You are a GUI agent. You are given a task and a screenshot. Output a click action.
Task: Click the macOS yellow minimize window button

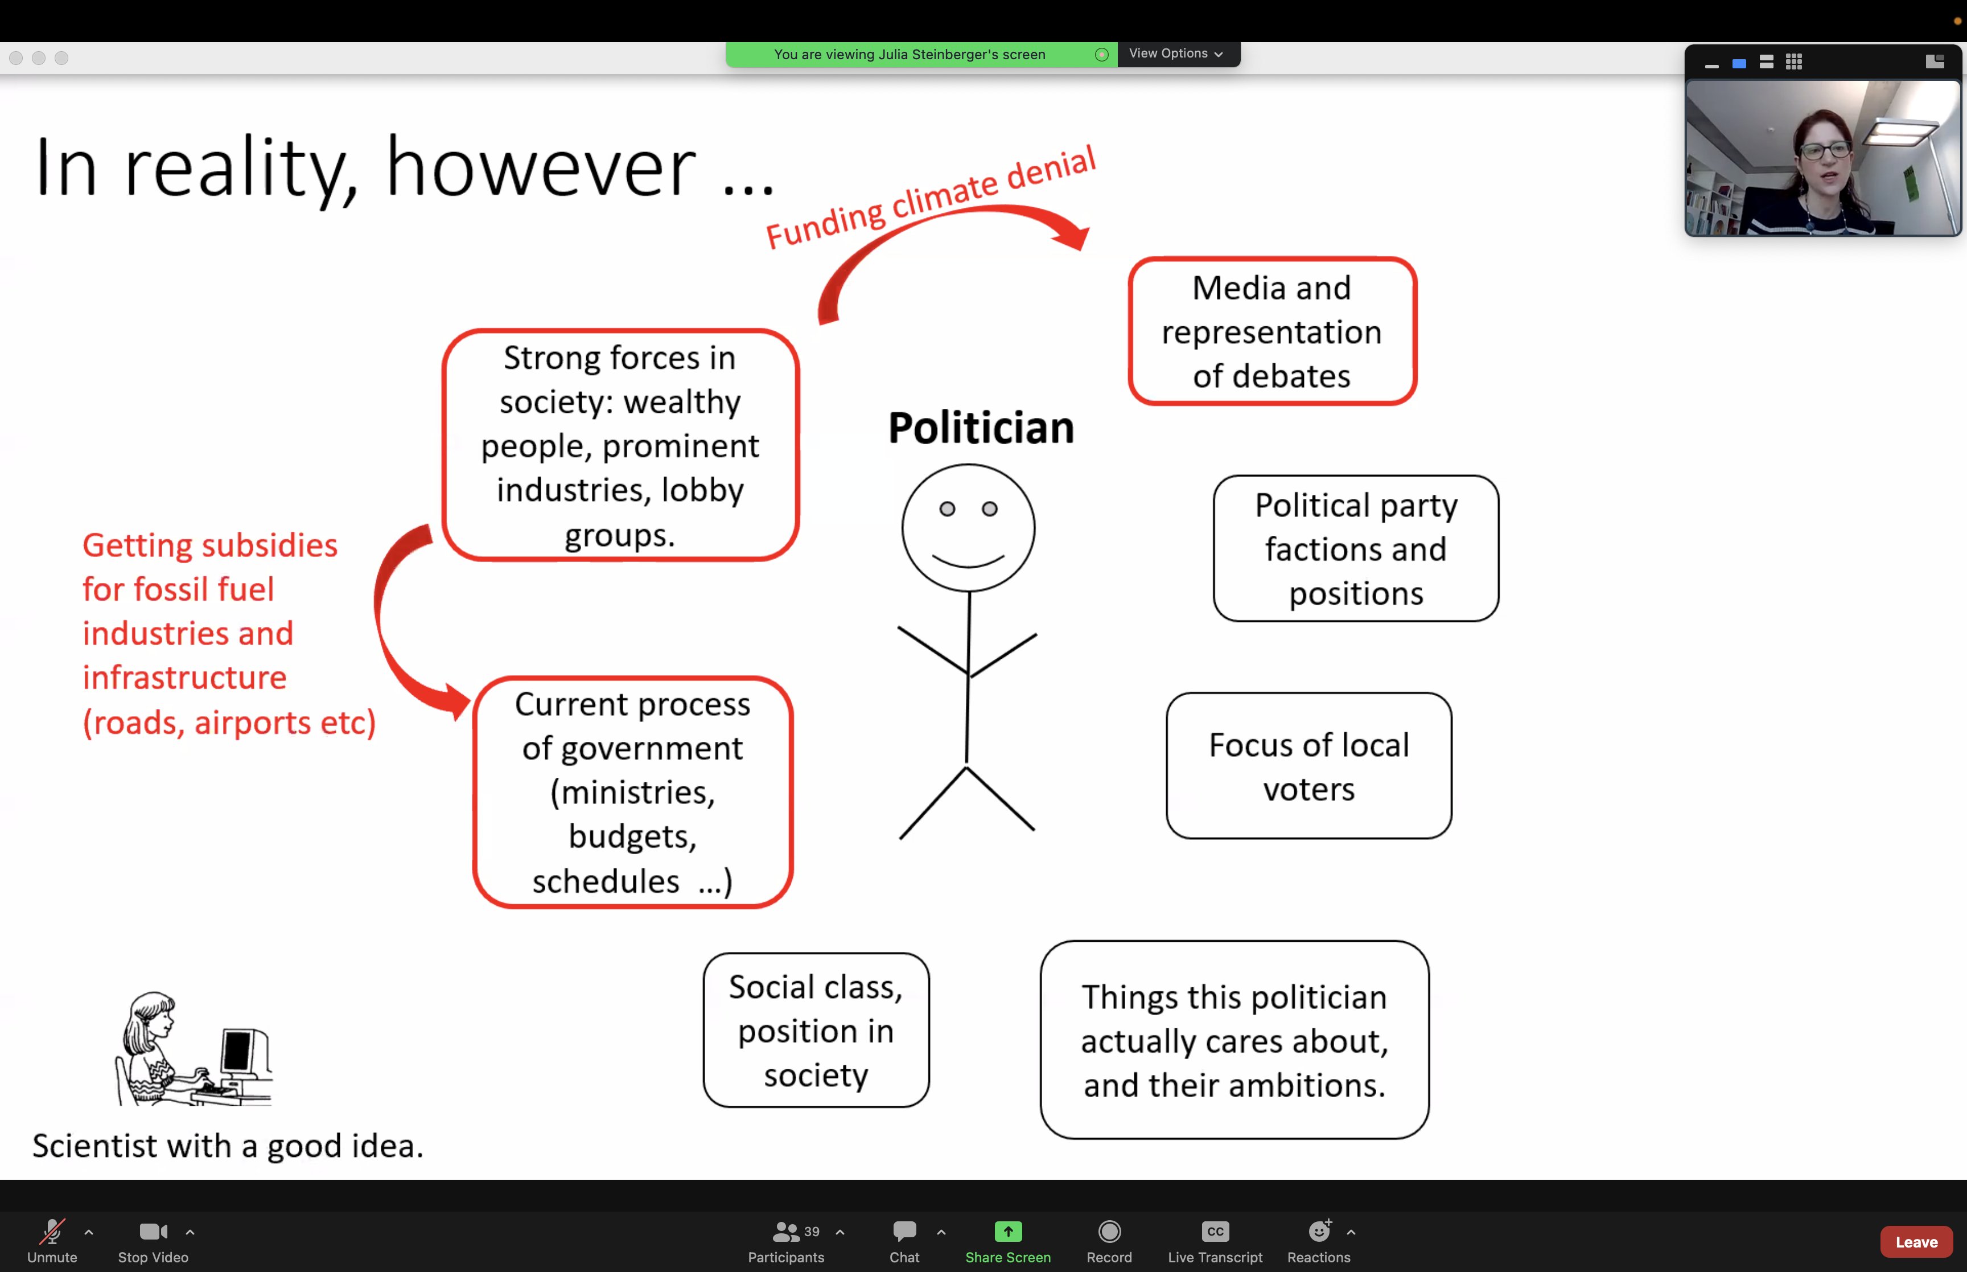click(39, 58)
